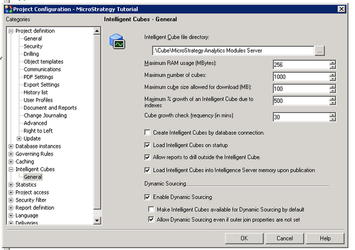
Task: Expand the Database instances node
Action: pyautogui.click(x=11, y=146)
